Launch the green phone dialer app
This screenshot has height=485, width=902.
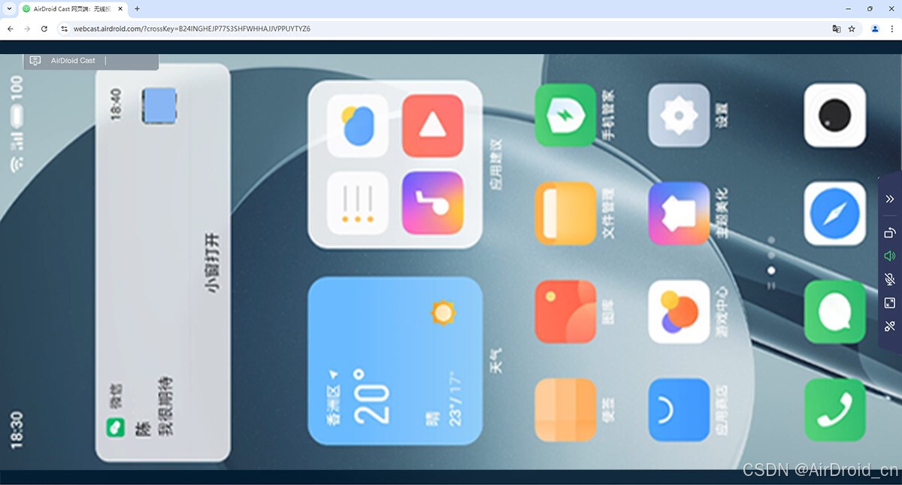point(835,410)
